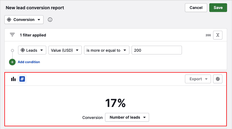Collapse the filter panel with the arrows icon
232x129 pixels.
(218, 35)
